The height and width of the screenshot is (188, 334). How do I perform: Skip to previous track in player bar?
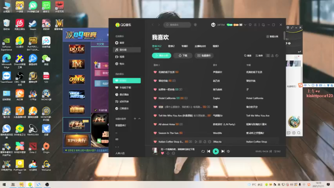[x=209, y=151]
